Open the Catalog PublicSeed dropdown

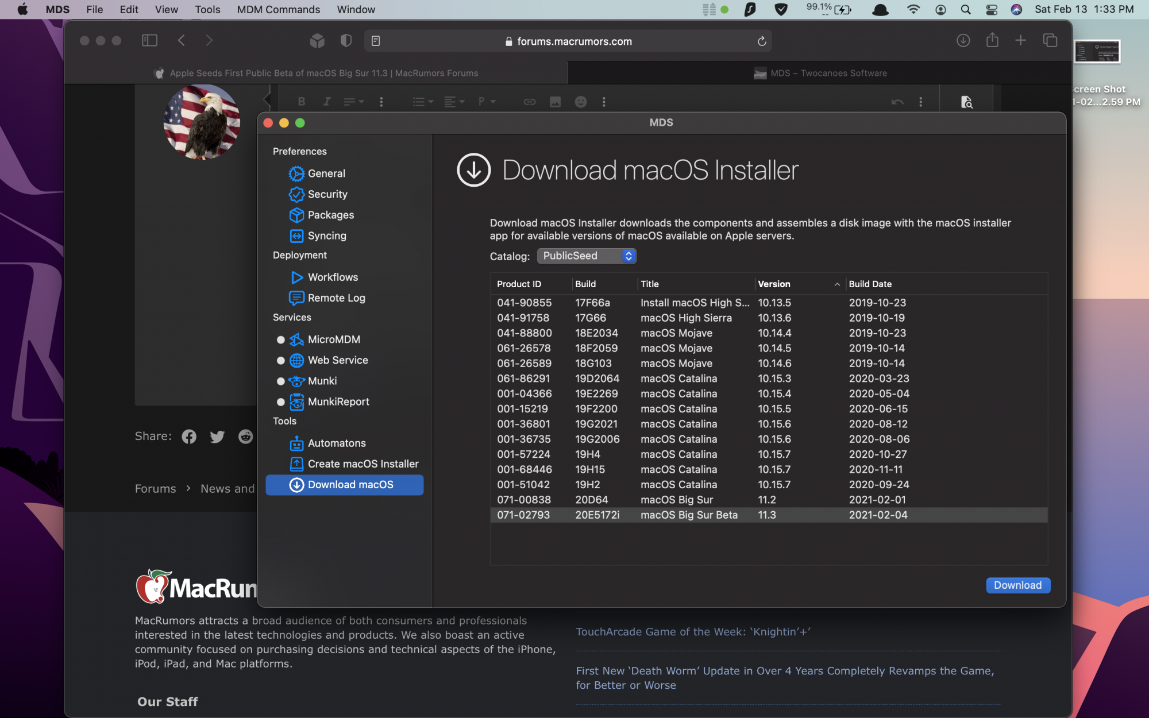[587, 256]
